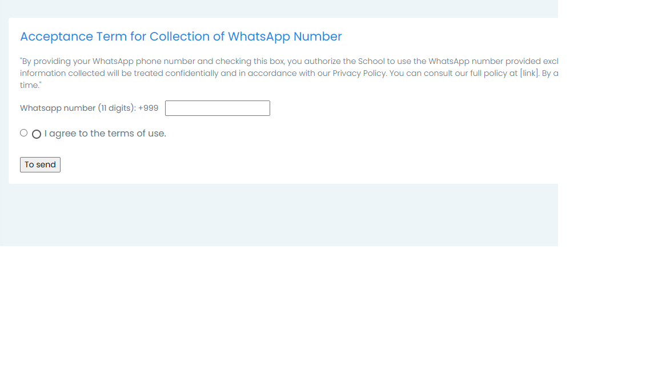Click 'Privacy Policy' in the consent text
This screenshot has height=370, width=658.
tap(359, 73)
